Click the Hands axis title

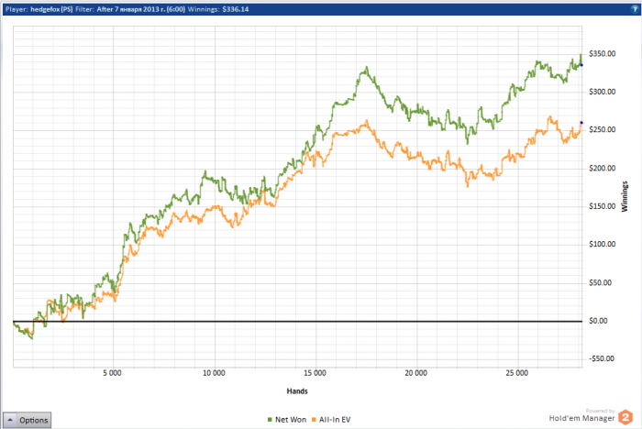point(297,391)
